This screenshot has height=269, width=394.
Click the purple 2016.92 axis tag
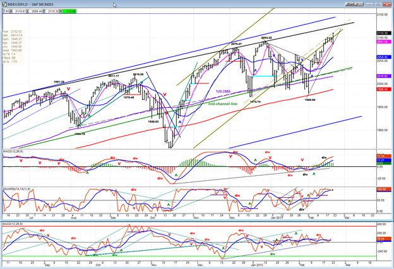[384, 76]
